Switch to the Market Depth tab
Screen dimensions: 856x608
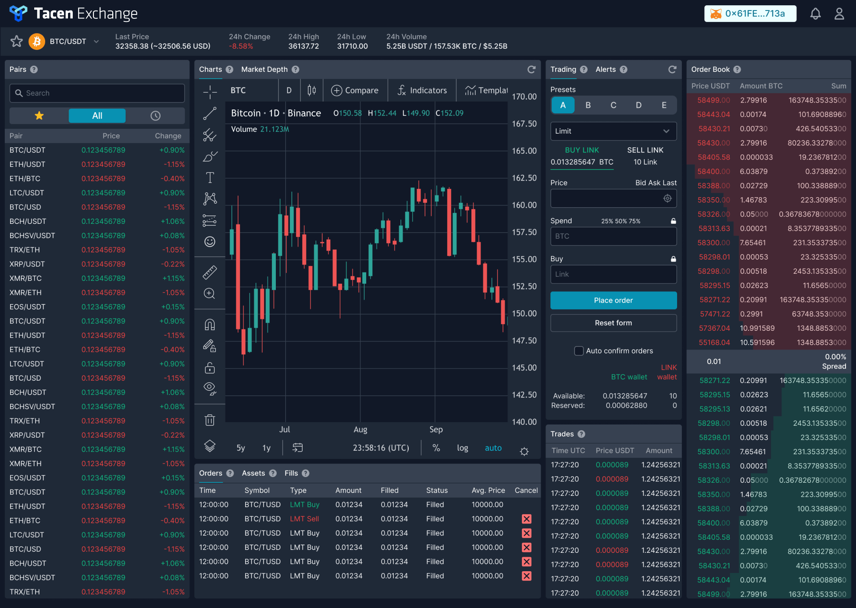[x=264, y=69]
